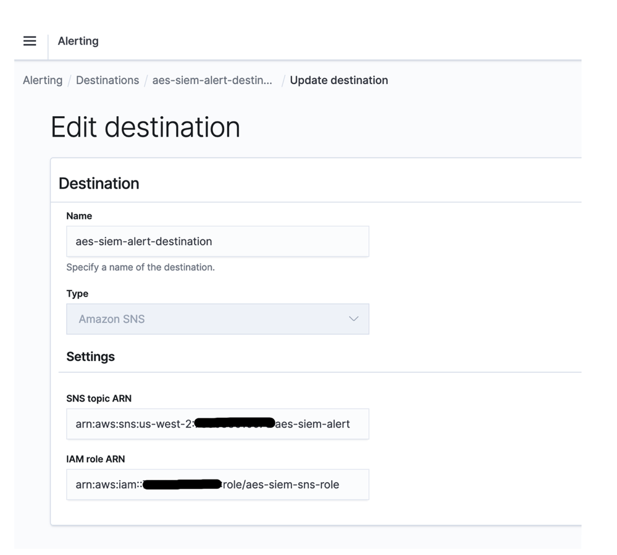Click the SNS topic ARN input box
Image resolution: width=617 pixels, height=555 pixels.
[217, 424]
